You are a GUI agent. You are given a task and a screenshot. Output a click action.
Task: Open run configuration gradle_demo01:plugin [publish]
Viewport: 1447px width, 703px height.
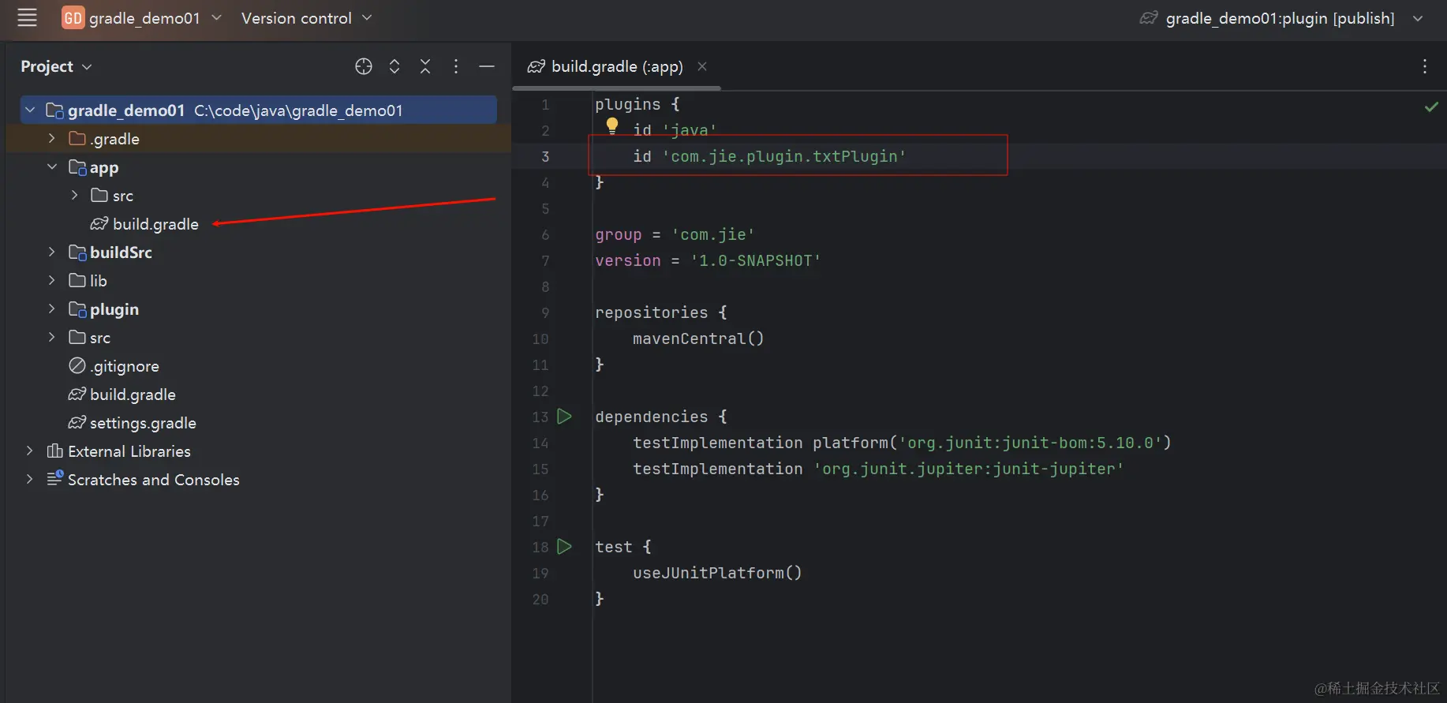[1281, 17]
